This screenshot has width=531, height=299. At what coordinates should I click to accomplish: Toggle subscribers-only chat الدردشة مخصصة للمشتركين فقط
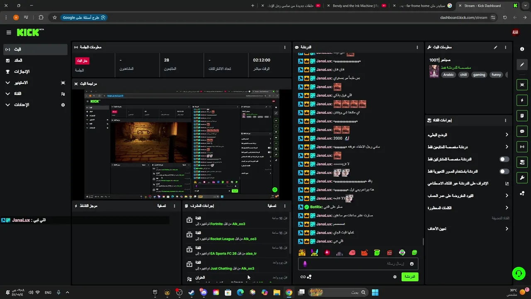[504, 159]
